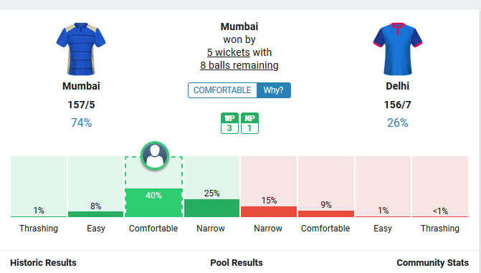481x273 pixels.
Task: Click the Delhi team jersey icon
Action: point(398,49)
